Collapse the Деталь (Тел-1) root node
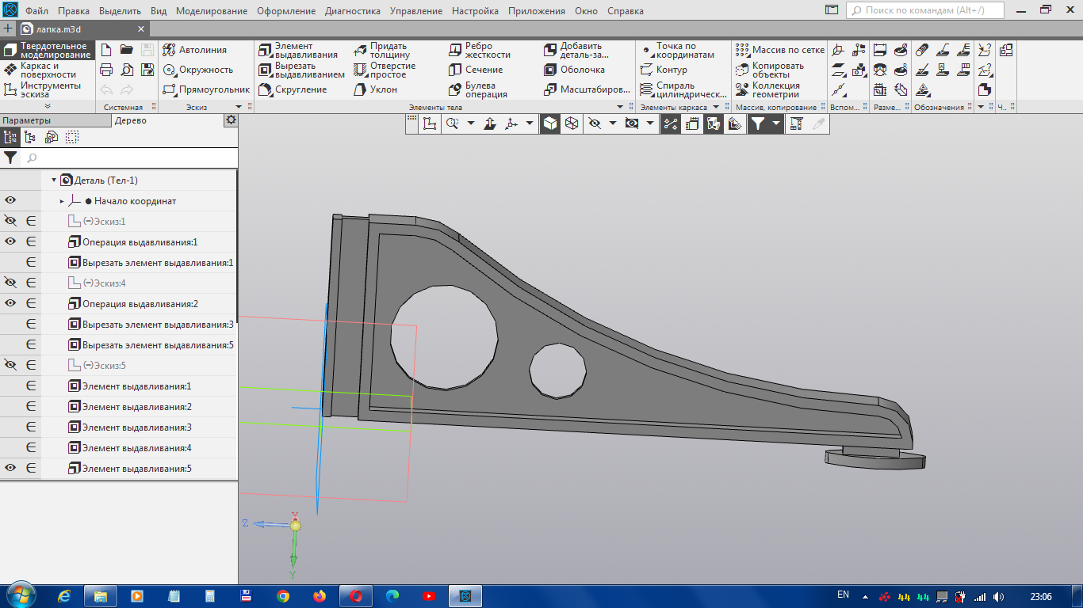This screenshot has width=1083, height=608. point(54,180)
